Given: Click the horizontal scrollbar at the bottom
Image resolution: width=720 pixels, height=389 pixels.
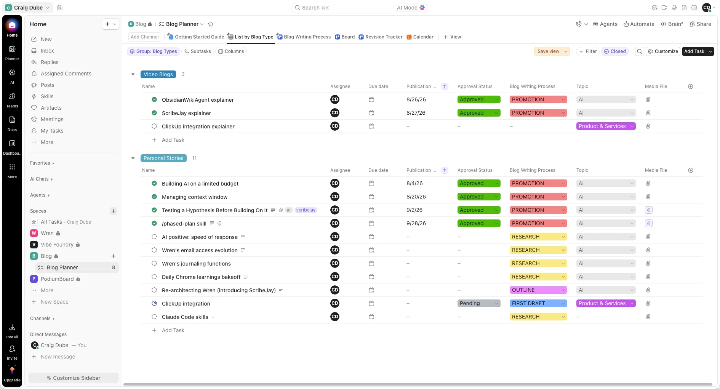Looking at the screenshot, I should 418,384.
